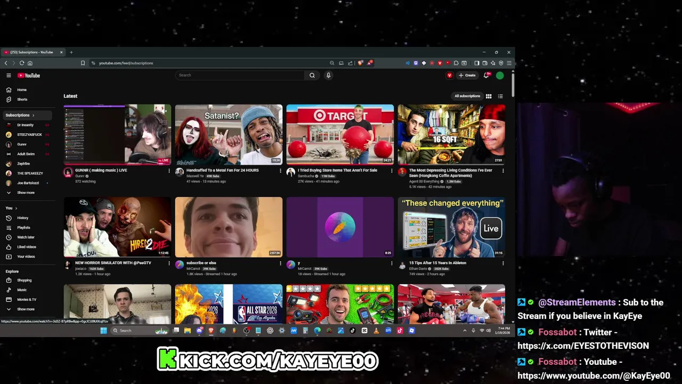Screen dimensions: 682x384
Task: Open Watch later in sidebar
Action: tap(27, 237)
